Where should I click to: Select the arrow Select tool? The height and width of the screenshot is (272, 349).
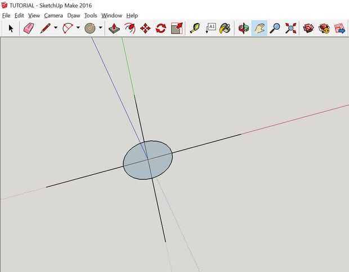pos(11,29)
